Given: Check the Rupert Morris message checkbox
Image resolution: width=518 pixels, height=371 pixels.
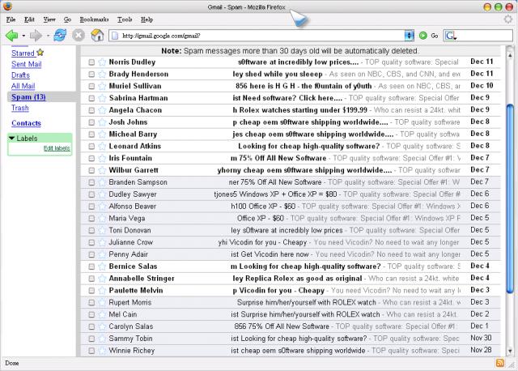Looking at the screenshot, I should coord(91,303).
